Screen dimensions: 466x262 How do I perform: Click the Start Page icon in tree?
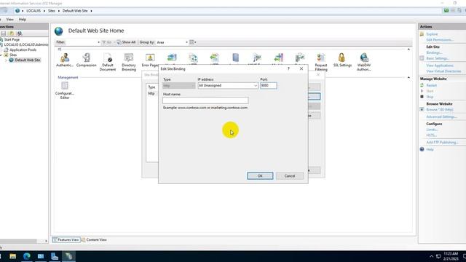pos(1,39)
